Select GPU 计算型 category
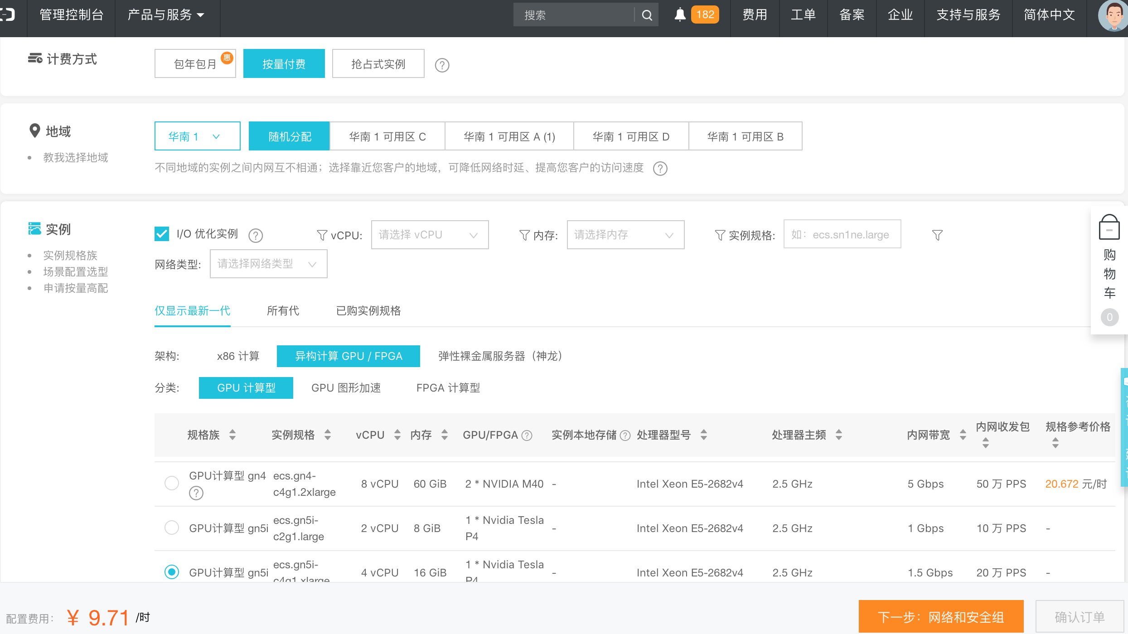 246,388
